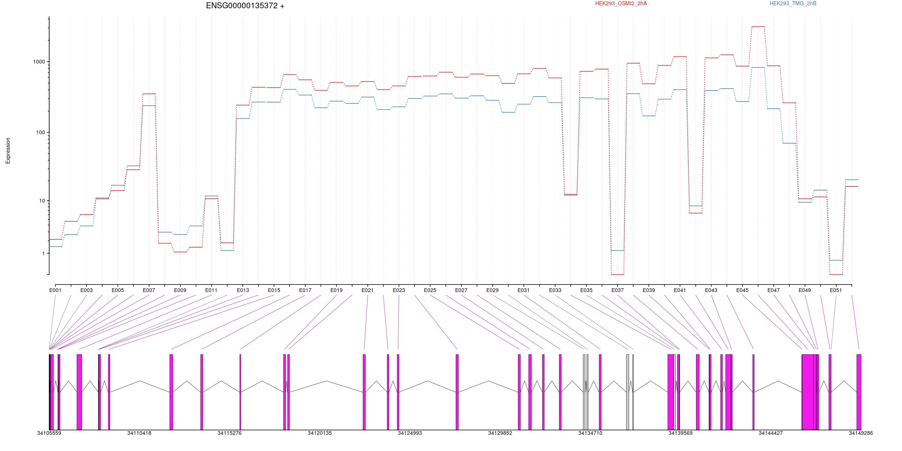Click exon label E041
Image resolution: width=902 pixels, height=451 pixels.
pos(680,290)
